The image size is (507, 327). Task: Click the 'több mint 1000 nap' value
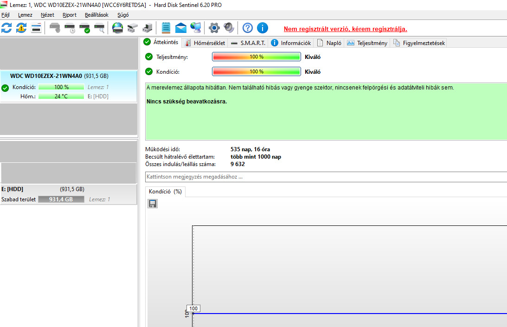point(256,157)
